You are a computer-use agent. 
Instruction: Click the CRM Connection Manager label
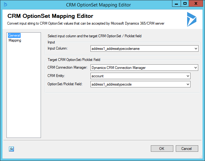tap(67, 67)
